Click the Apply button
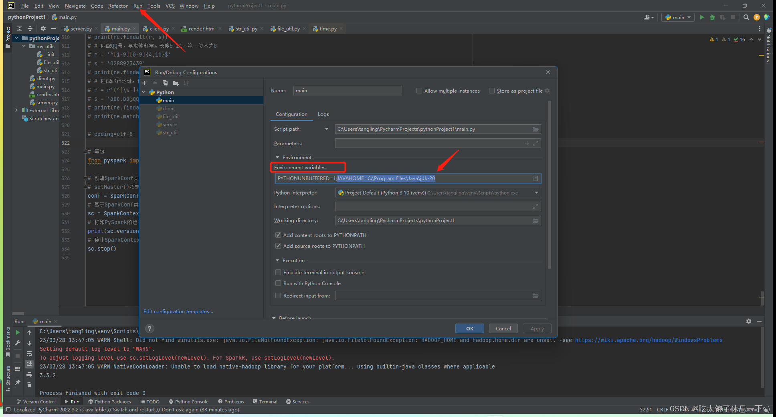The height and width of the screenshot is (417, 776). 537,328
